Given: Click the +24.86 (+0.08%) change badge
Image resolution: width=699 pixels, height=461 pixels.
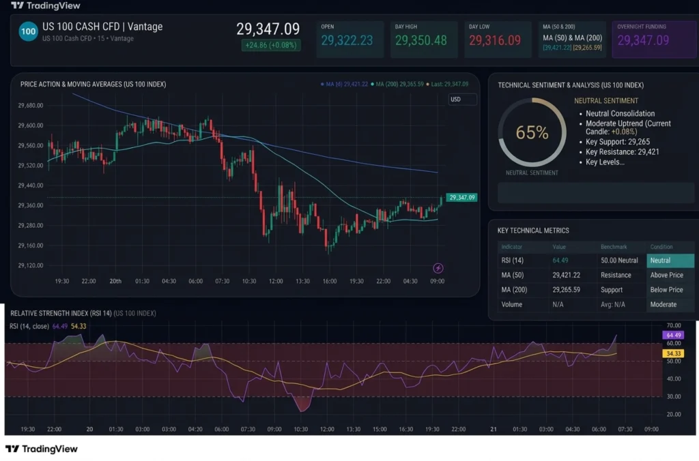Looking at the screenshot, I should 271,45.
